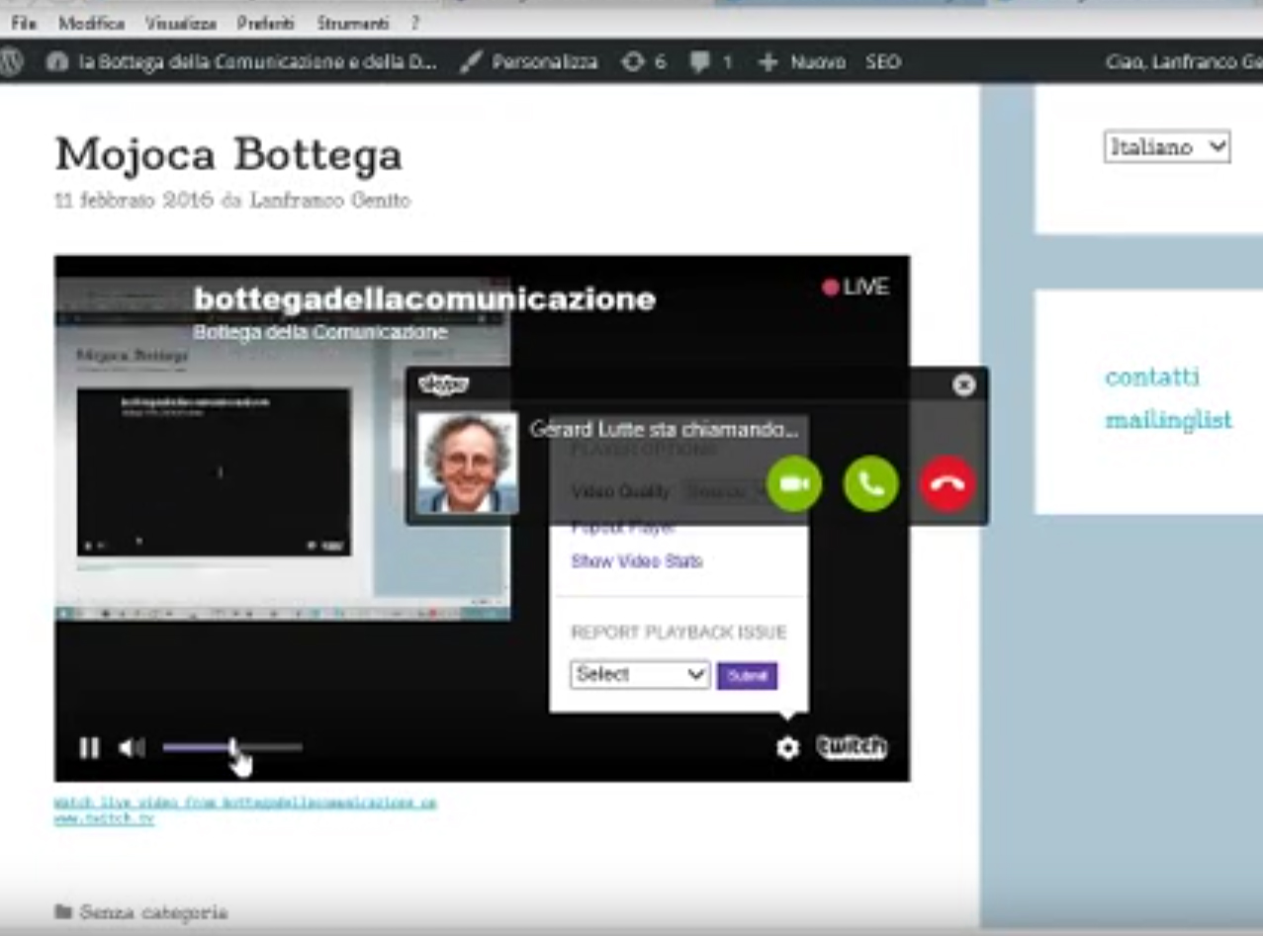Open the updates counter showing 6
This screenshot has height=936, width=1263.
tap(644, 61)
